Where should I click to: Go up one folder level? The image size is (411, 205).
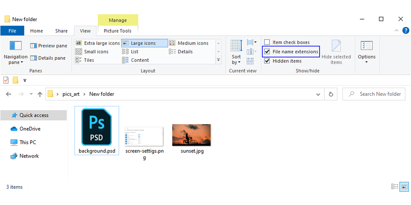coord(40,94)
